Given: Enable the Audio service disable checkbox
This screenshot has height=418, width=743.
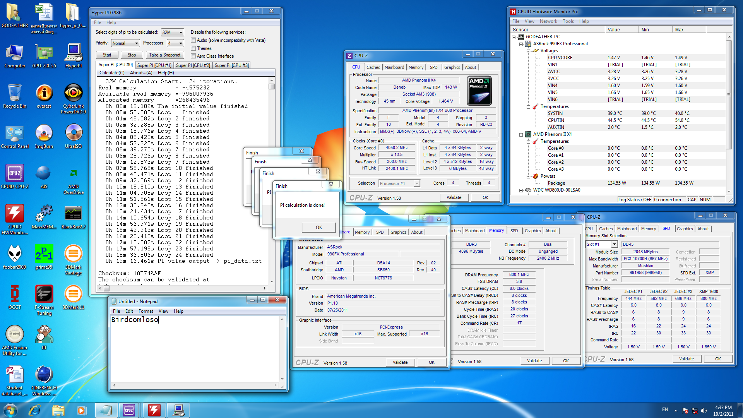Looking at the screenshot, I should (193, 40).
